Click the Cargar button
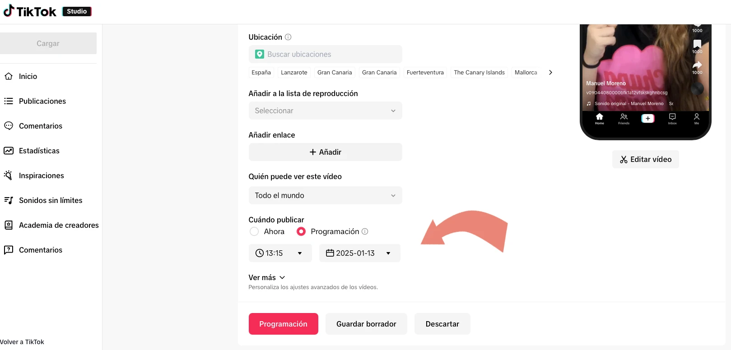Screen dimensions: 731x350 point(48,43)
